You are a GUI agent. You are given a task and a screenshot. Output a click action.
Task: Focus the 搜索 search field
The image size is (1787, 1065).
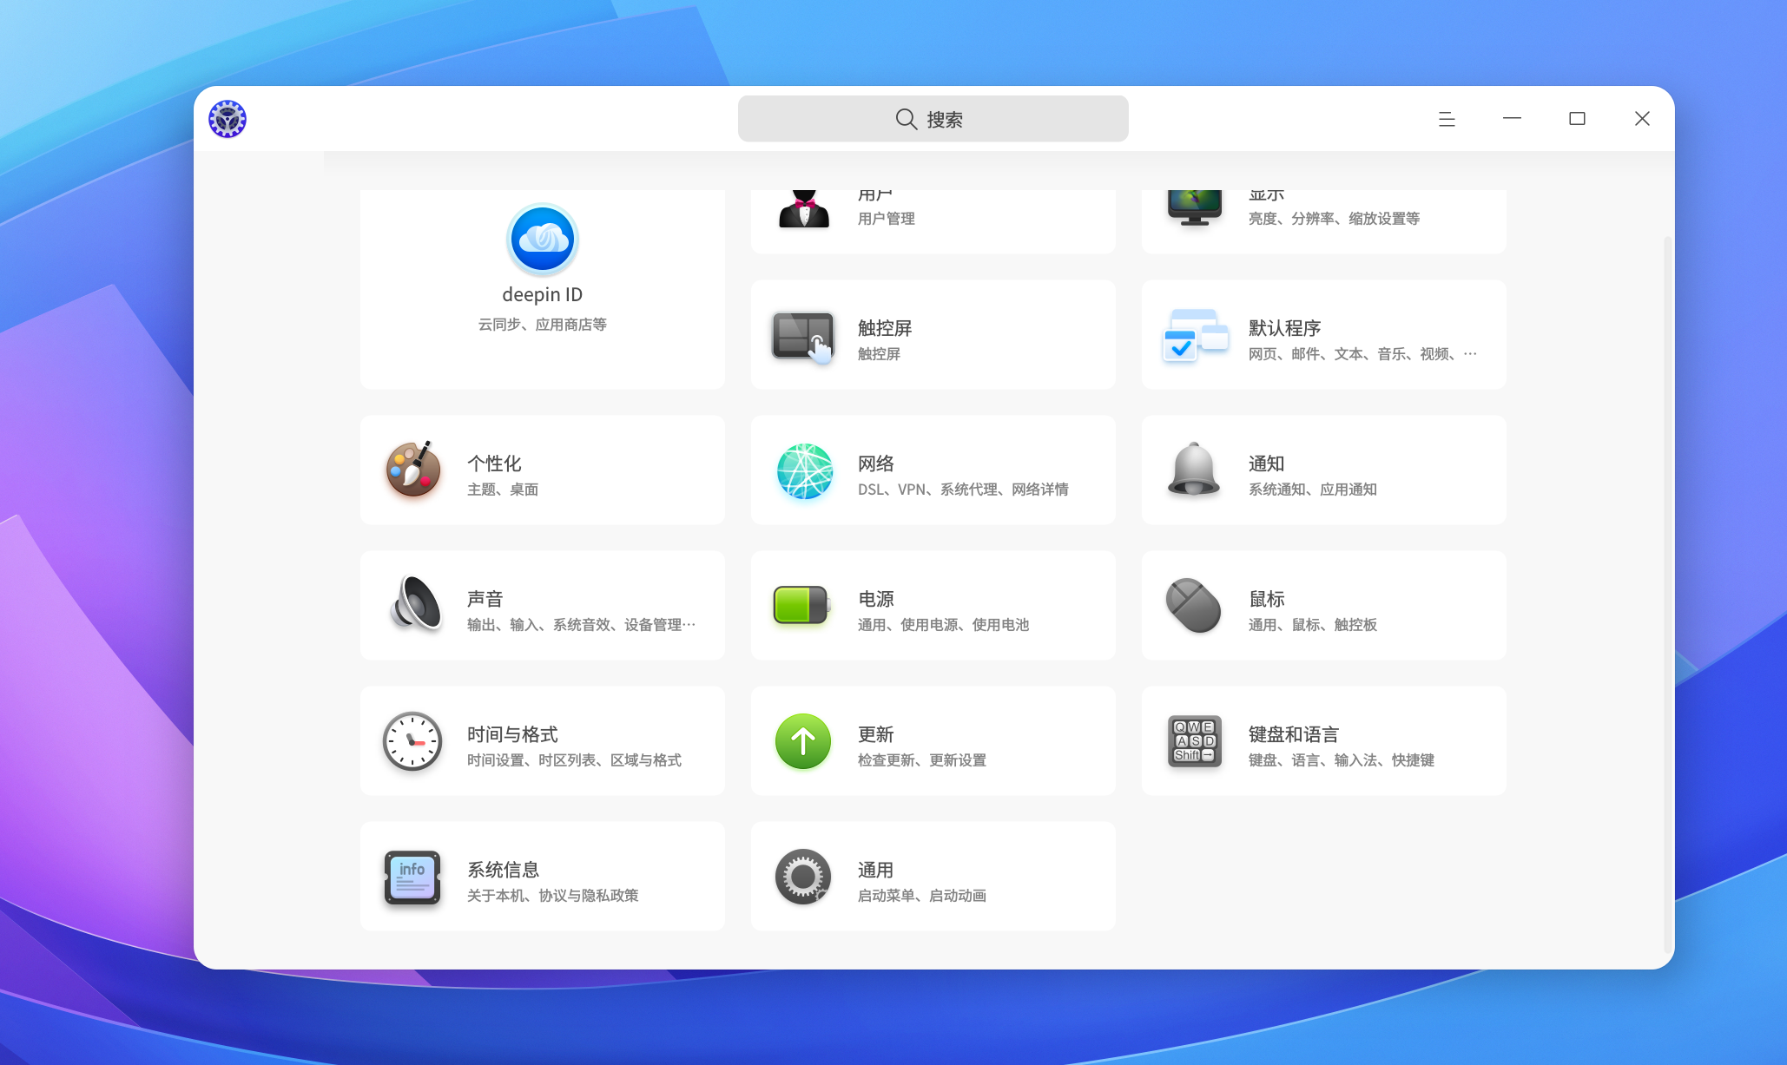[x=933, y=119]
